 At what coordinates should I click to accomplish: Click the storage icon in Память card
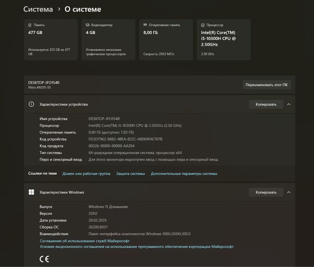pos(30,25)
